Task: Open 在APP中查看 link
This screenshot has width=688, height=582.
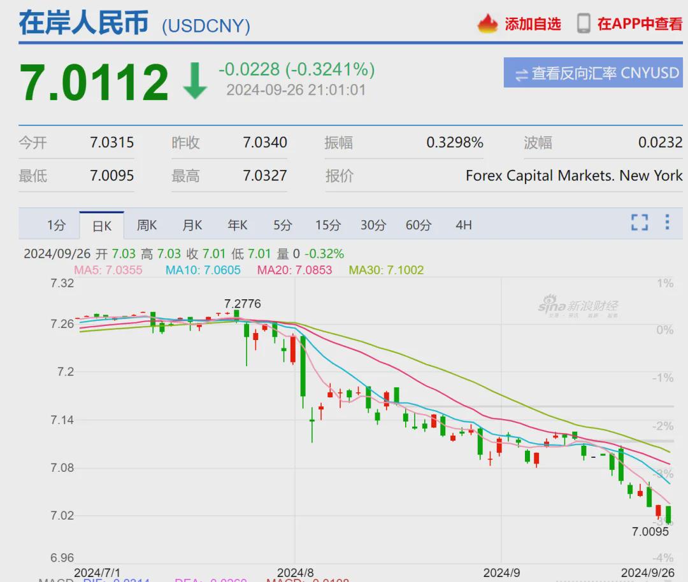Action: coord(640,24)
